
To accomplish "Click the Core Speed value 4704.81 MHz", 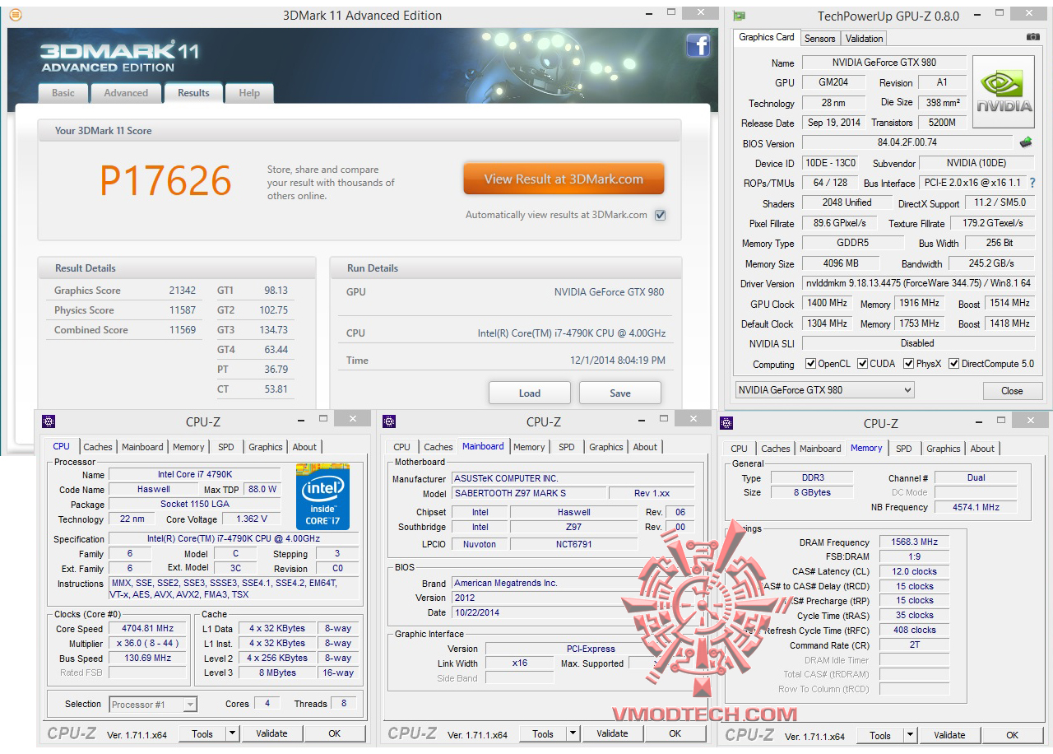I will click(148, 629).
